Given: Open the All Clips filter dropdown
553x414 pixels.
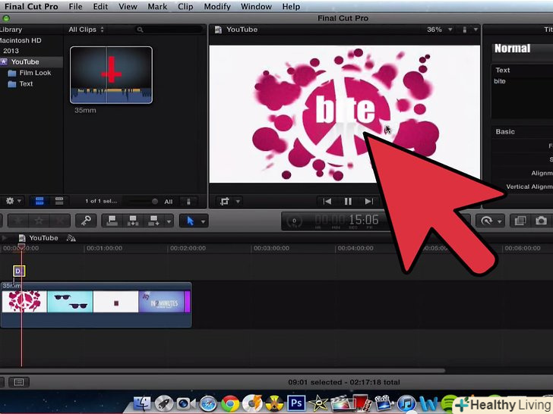Looking at the screenshot, I should [86, 30].
